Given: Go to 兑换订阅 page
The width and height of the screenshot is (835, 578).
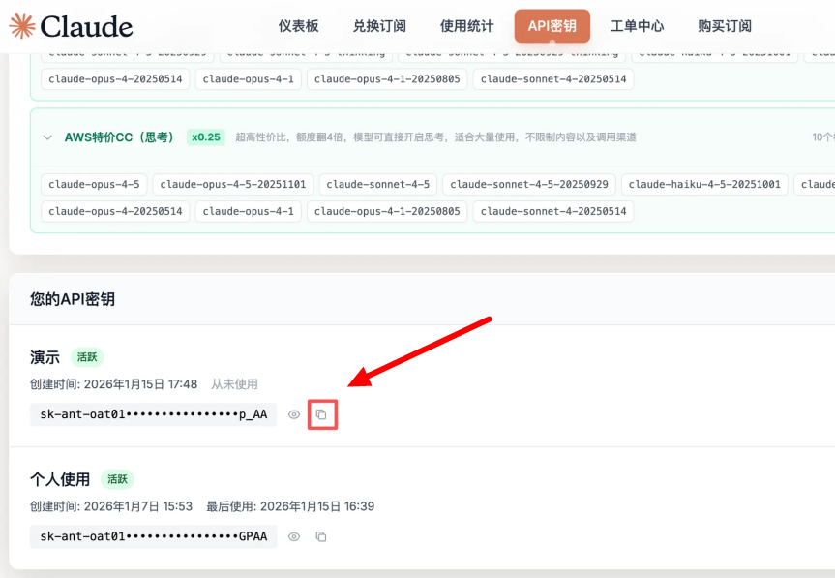Looking at the screenshot, I should click(379, 26).
